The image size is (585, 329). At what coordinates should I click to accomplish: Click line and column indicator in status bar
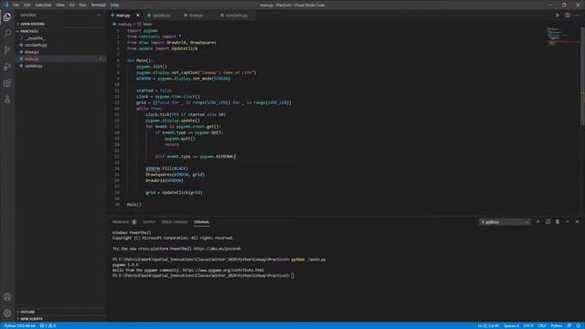click(x=488, y=325)
